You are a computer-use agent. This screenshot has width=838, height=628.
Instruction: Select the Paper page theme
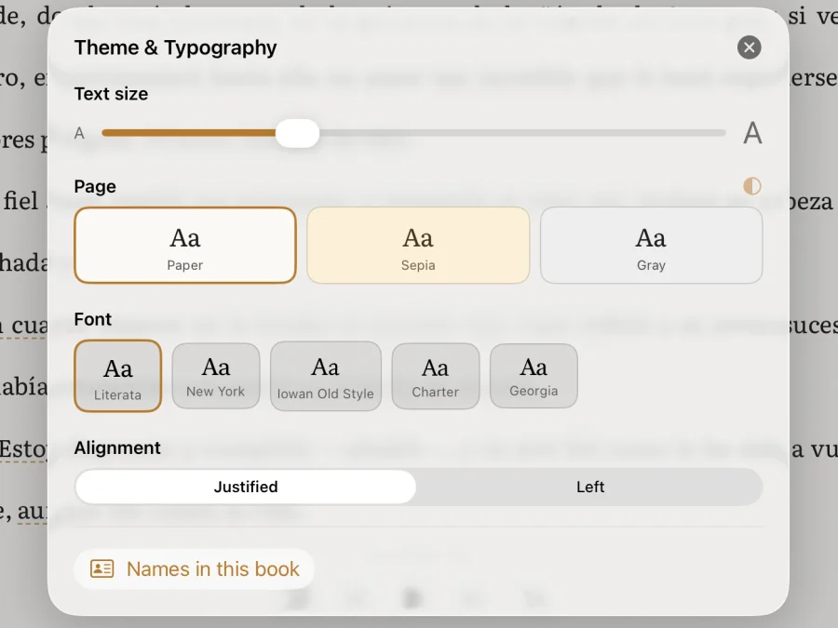[x=185, y=245]
